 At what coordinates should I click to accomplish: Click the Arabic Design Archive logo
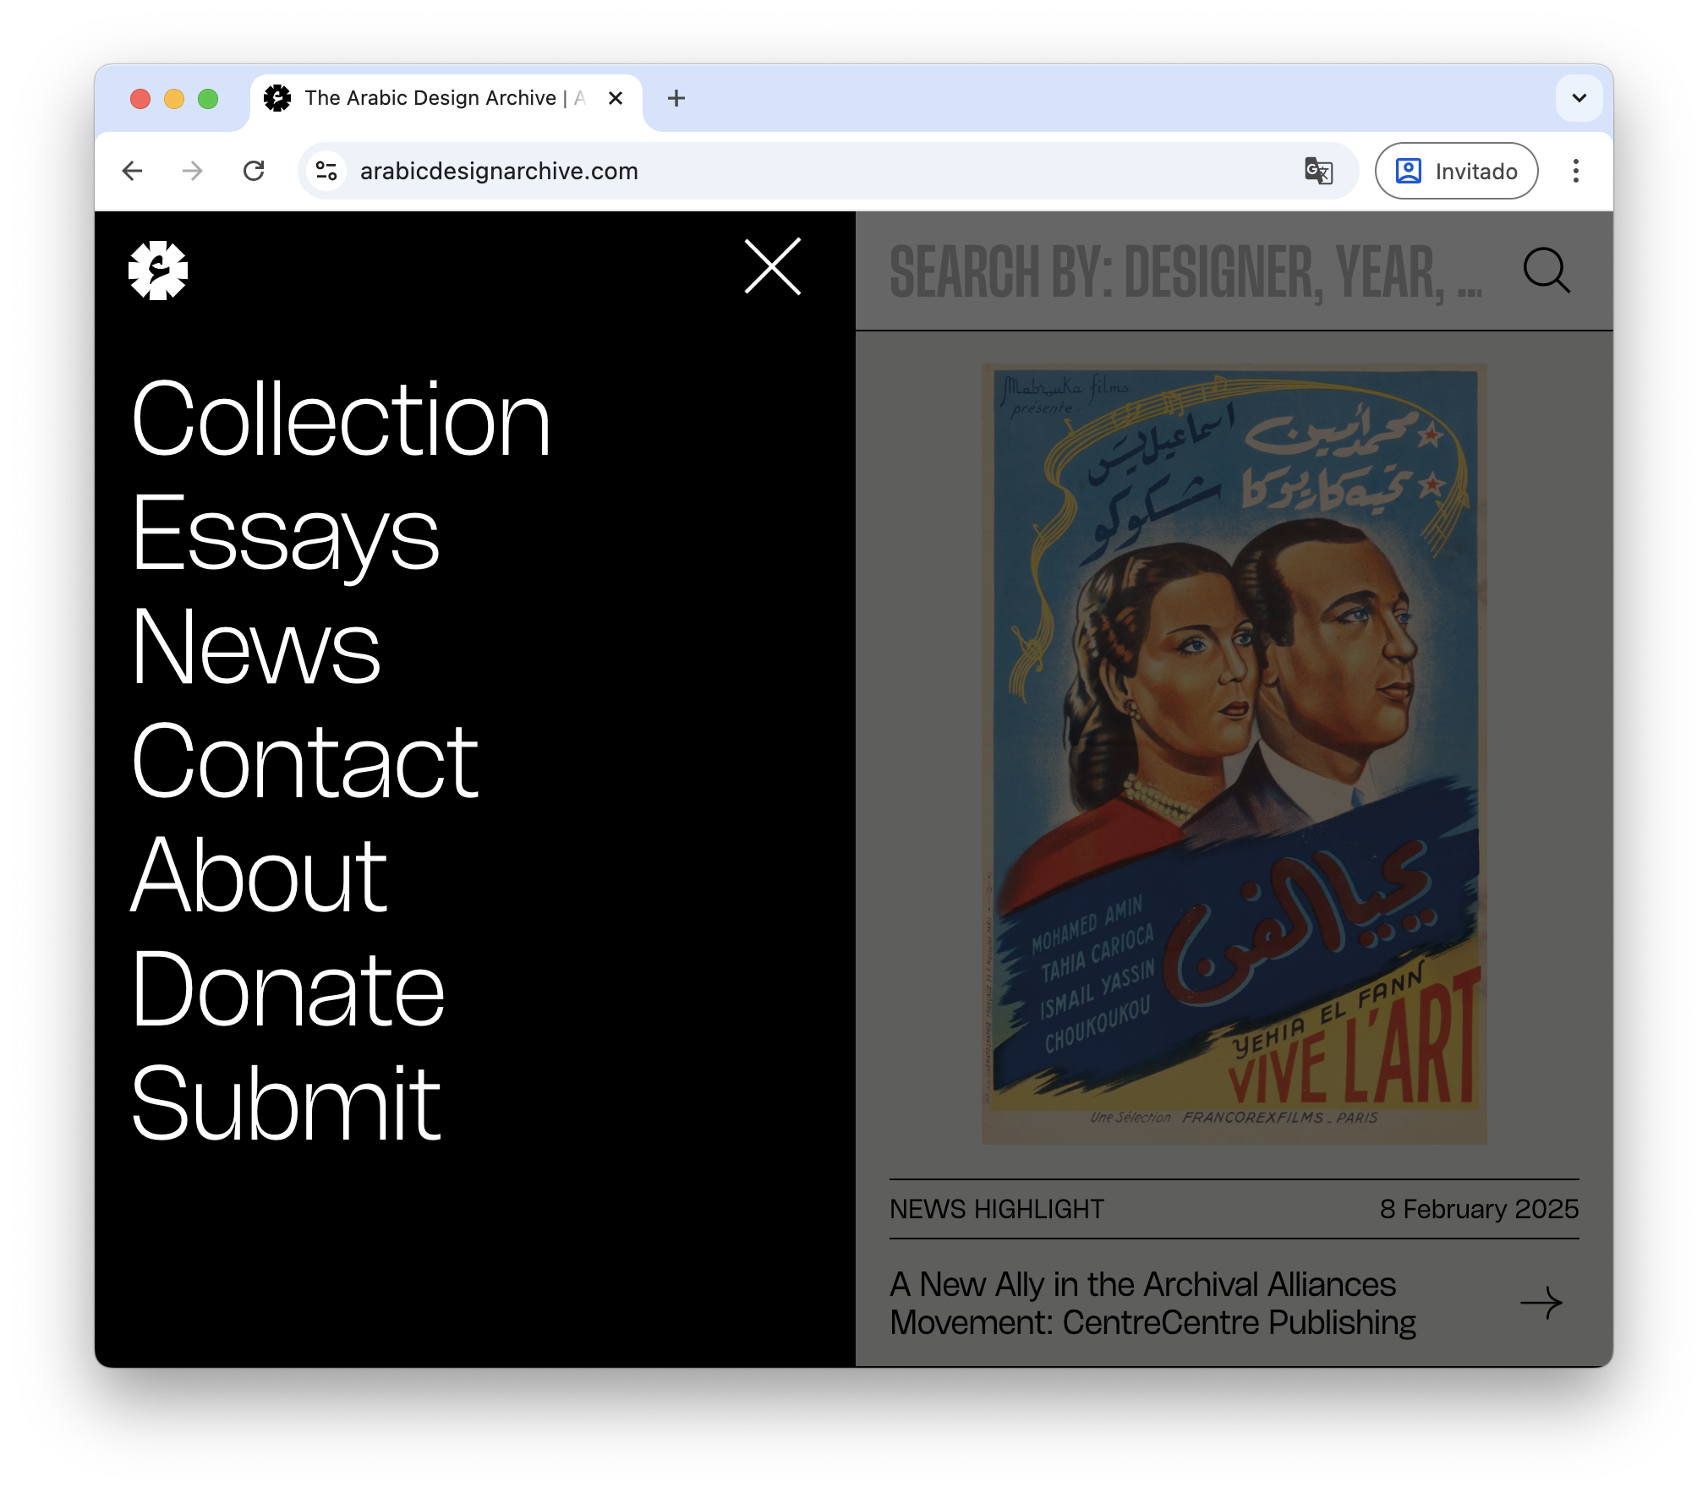[x=158, y=271]
